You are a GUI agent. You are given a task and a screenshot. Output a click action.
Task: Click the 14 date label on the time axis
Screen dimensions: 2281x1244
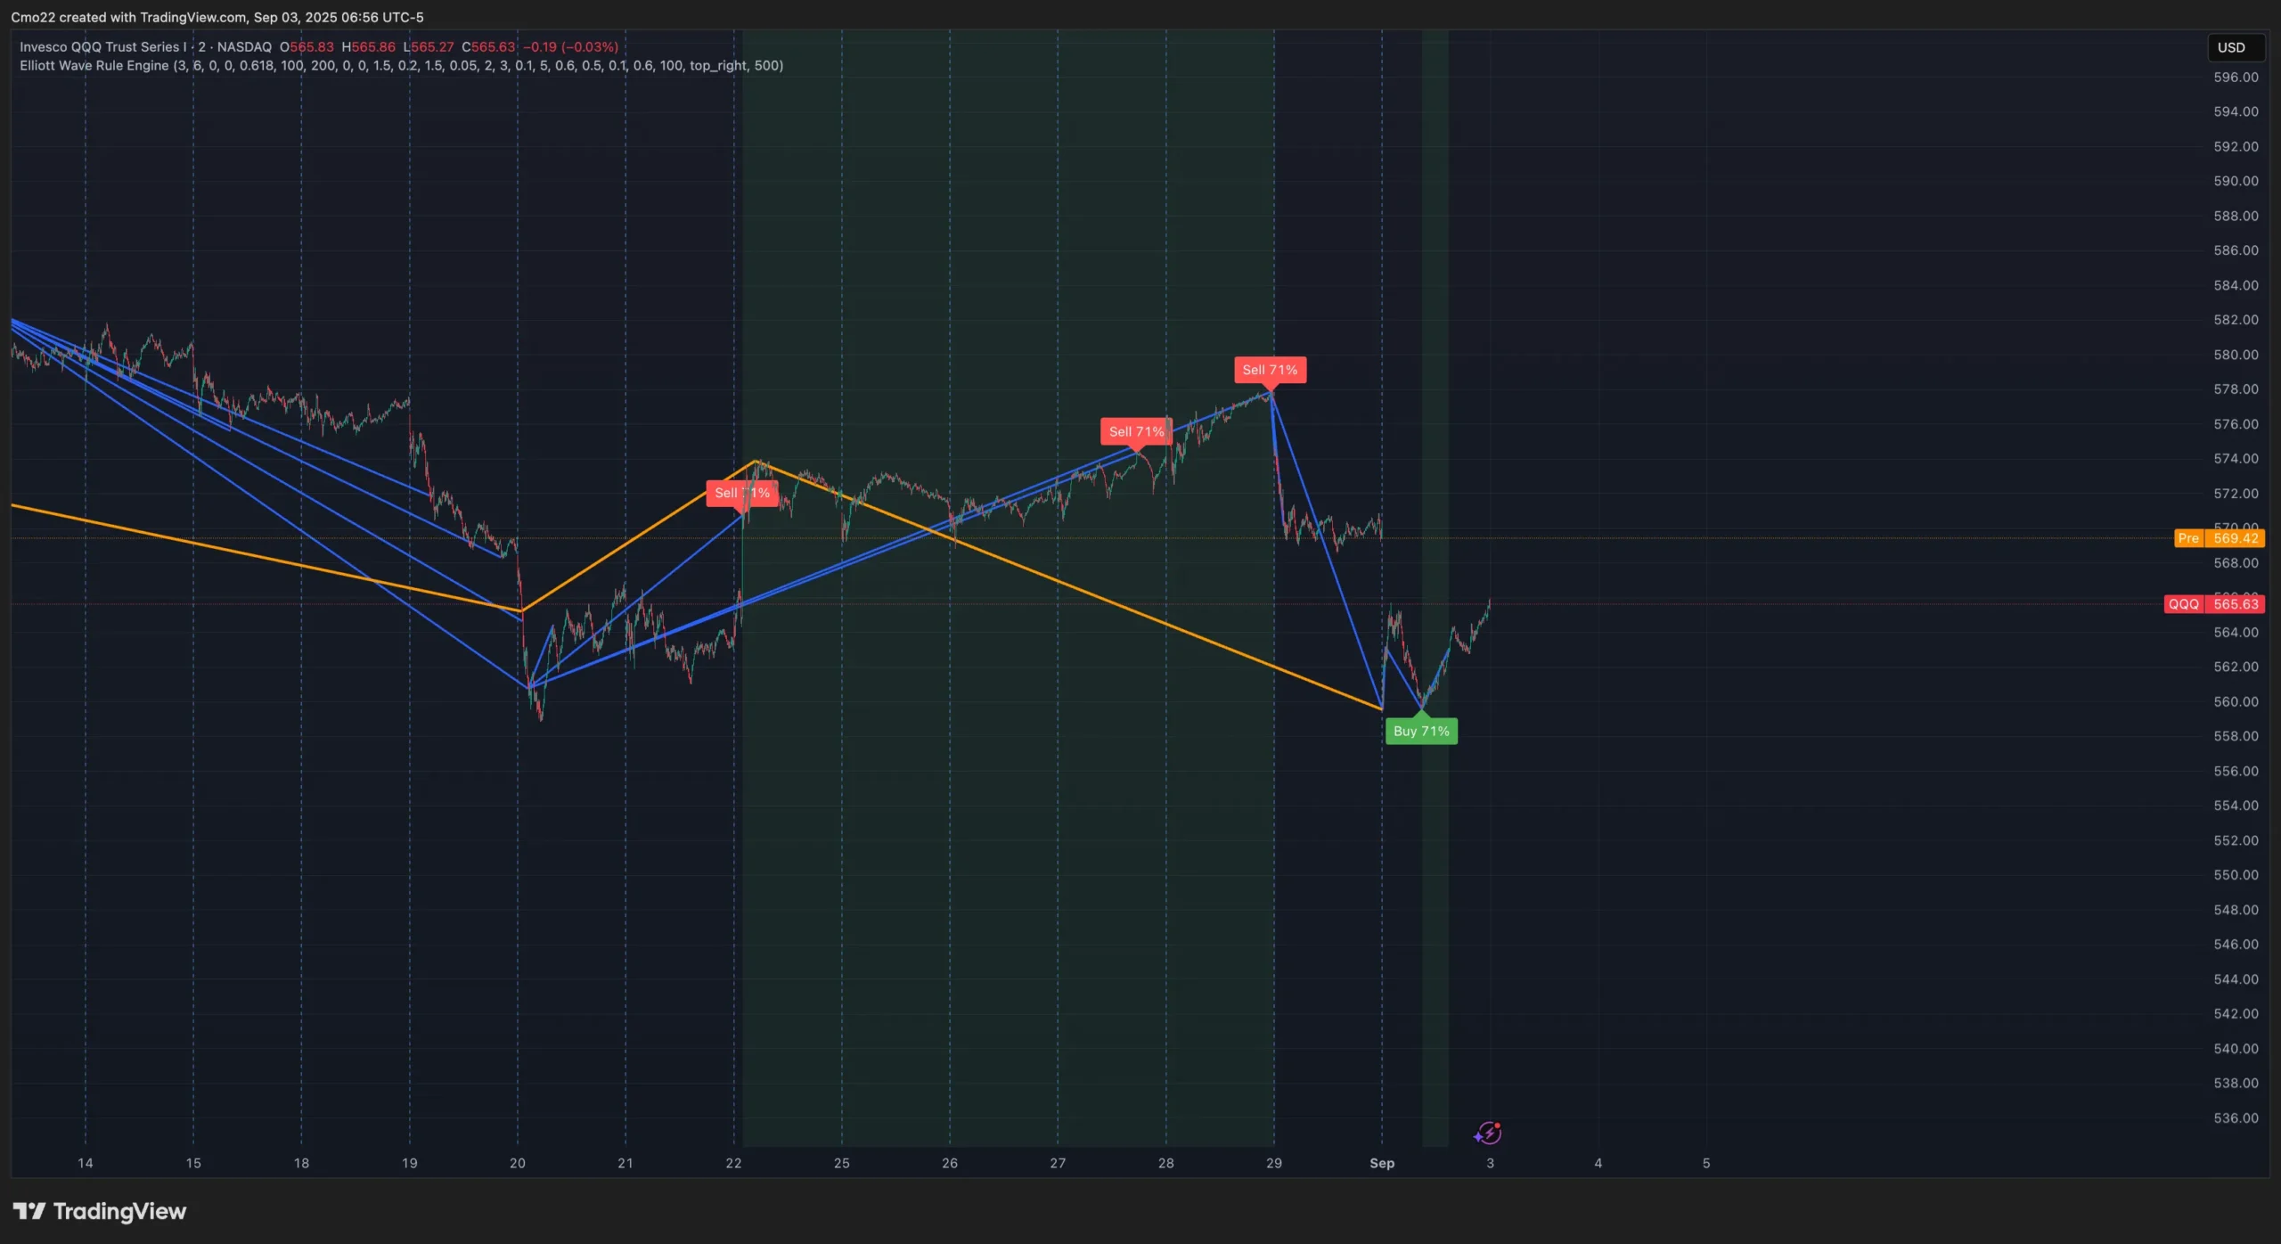point(86,1163)
